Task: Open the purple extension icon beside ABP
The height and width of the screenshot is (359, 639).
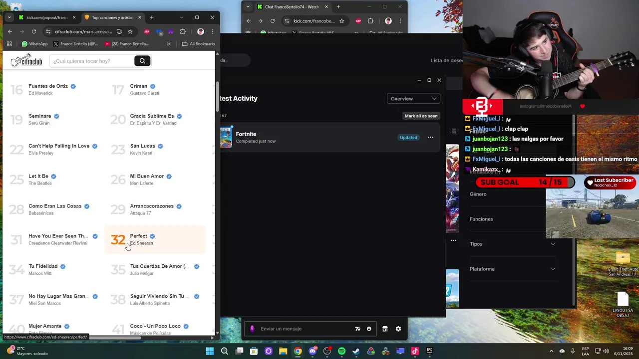Action: 171,31
